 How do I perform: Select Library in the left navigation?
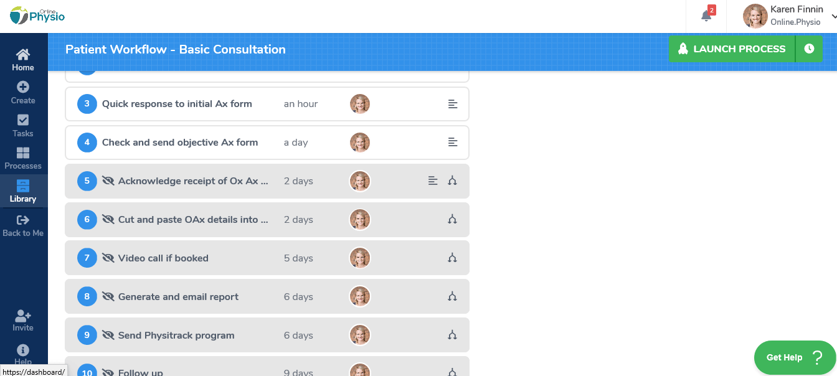pos(23,190)
